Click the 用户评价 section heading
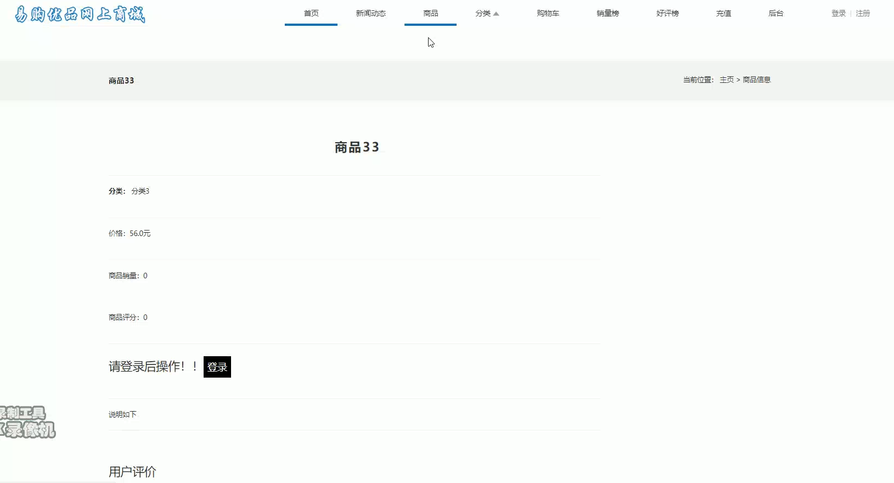The image size is (894, 483). (x=132, y=472)
